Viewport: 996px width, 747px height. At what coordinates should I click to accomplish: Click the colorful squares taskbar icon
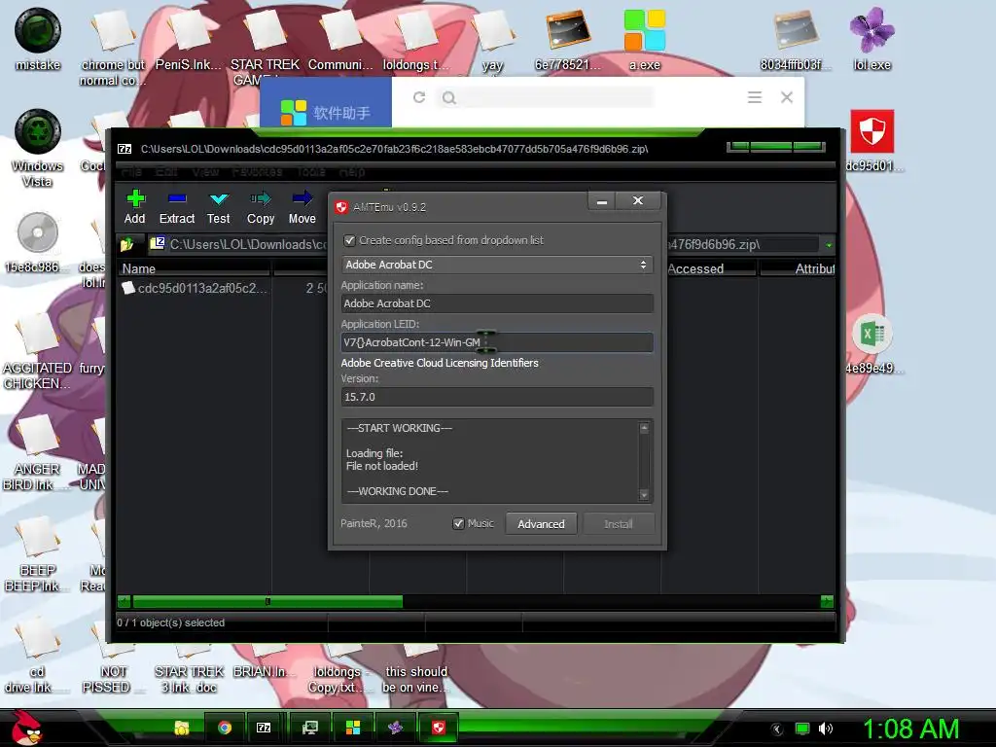(x=352, y=728)
